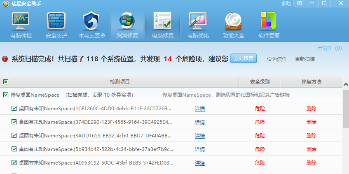Viewport: 349px width, 174px height.
Task: Click 设为信任 set as trusted link
Action: [x=277, y=59]
